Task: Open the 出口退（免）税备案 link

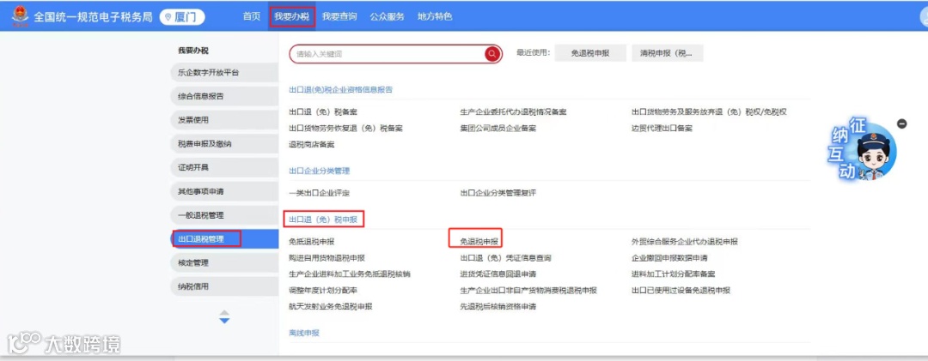Action: (322, 111)
